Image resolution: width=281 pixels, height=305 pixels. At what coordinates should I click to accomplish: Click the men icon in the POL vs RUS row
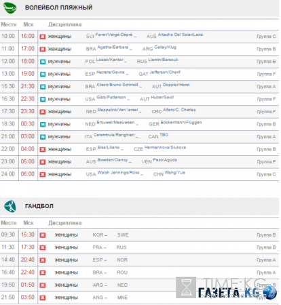[x=43, y=62]
